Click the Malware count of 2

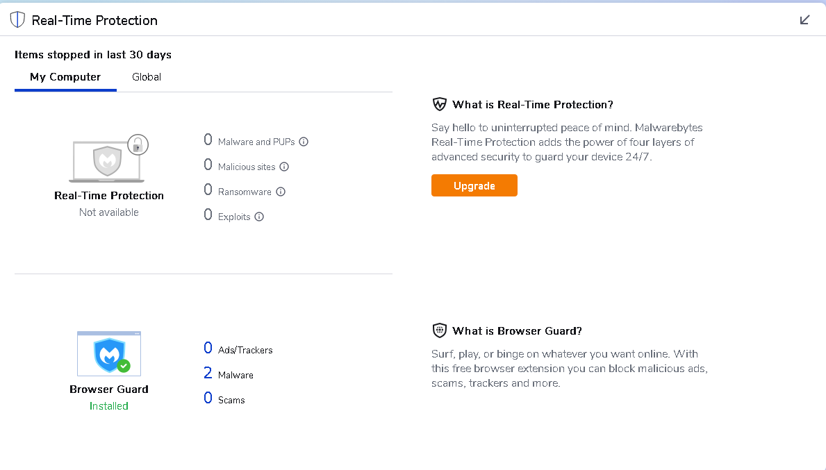[x=208, y=374]
